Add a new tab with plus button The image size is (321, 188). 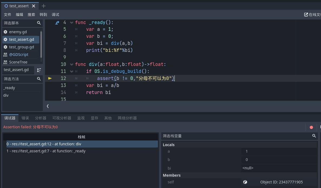43,6
